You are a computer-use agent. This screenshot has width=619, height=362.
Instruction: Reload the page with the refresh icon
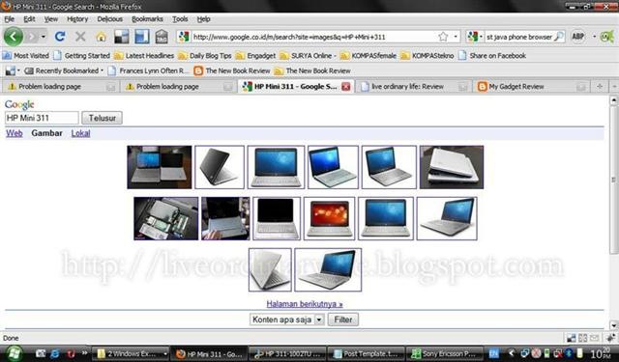click(x=60, y=37)
